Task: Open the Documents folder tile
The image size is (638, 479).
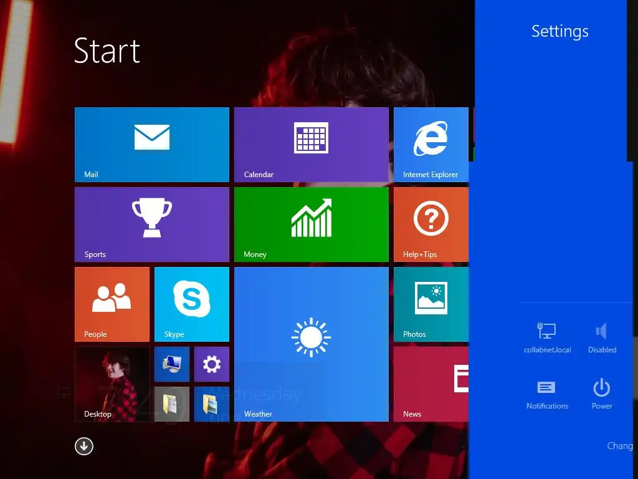Action: coord(172,404)
